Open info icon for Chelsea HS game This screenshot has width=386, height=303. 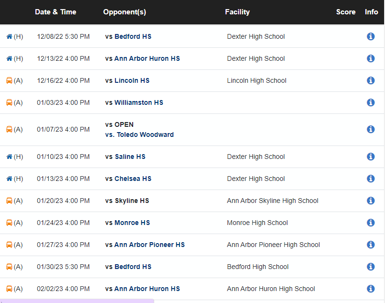pyautogui.click(x=370, y=179)
